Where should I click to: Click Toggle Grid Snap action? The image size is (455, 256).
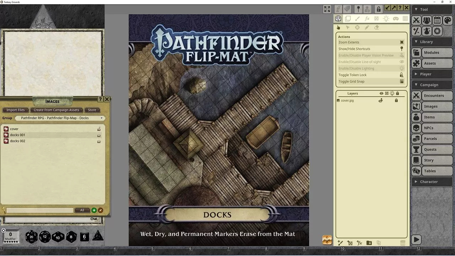point(371,81)
